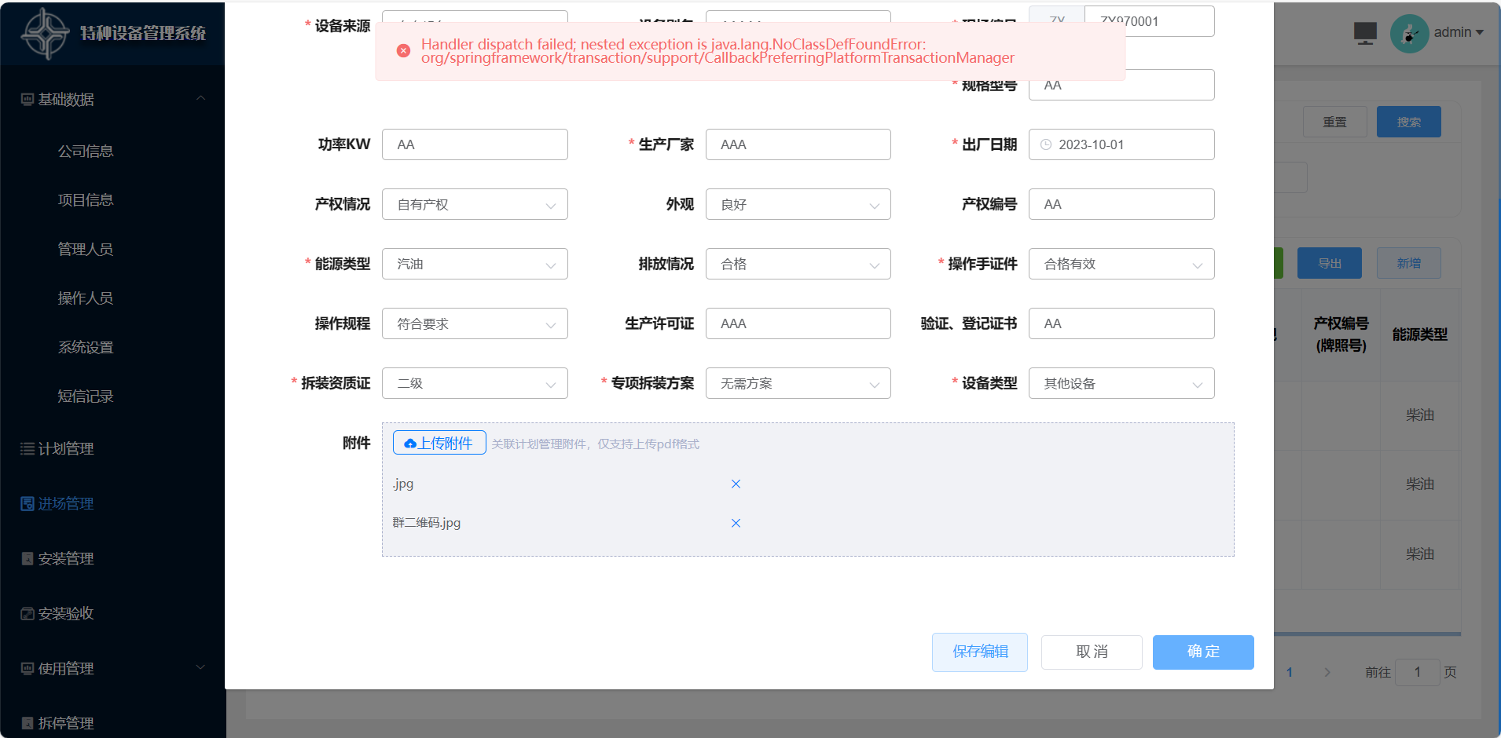1501x738 pixels.
Task: Remove the 群二维码.jpg attachment
Action: (736, 523)
